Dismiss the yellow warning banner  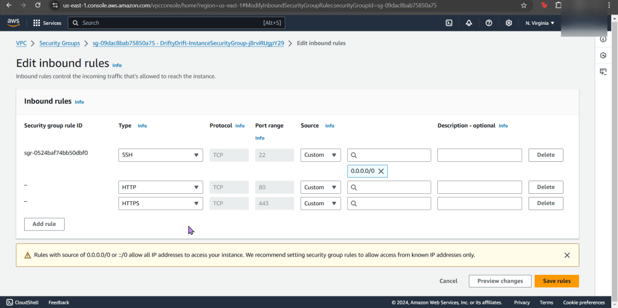[567, 255]
